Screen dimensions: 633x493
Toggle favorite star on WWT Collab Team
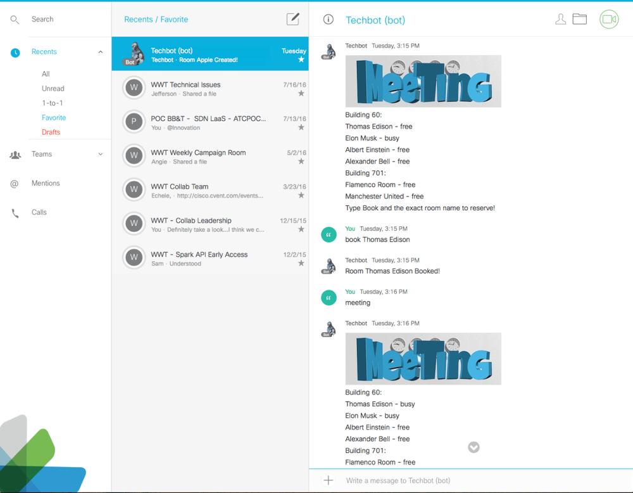pos(301,196)
